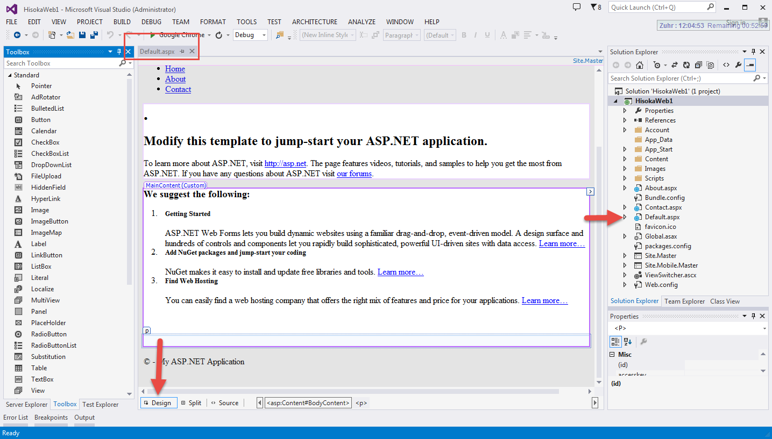Expand the References node
Viewport: 772px width, 439px height.
coord(625,120)
